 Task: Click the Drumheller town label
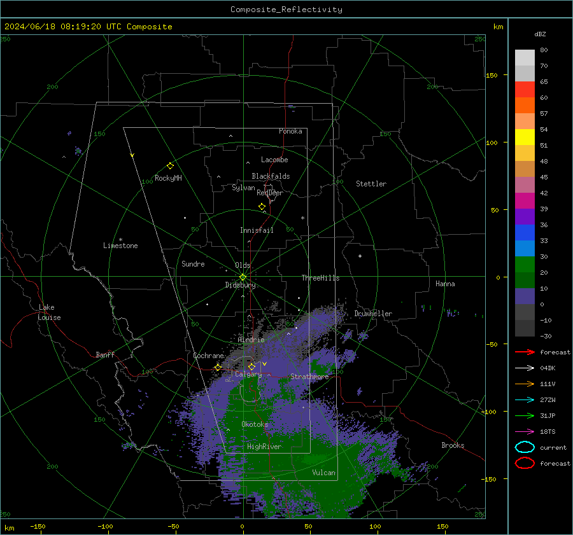tap(373, 314)
